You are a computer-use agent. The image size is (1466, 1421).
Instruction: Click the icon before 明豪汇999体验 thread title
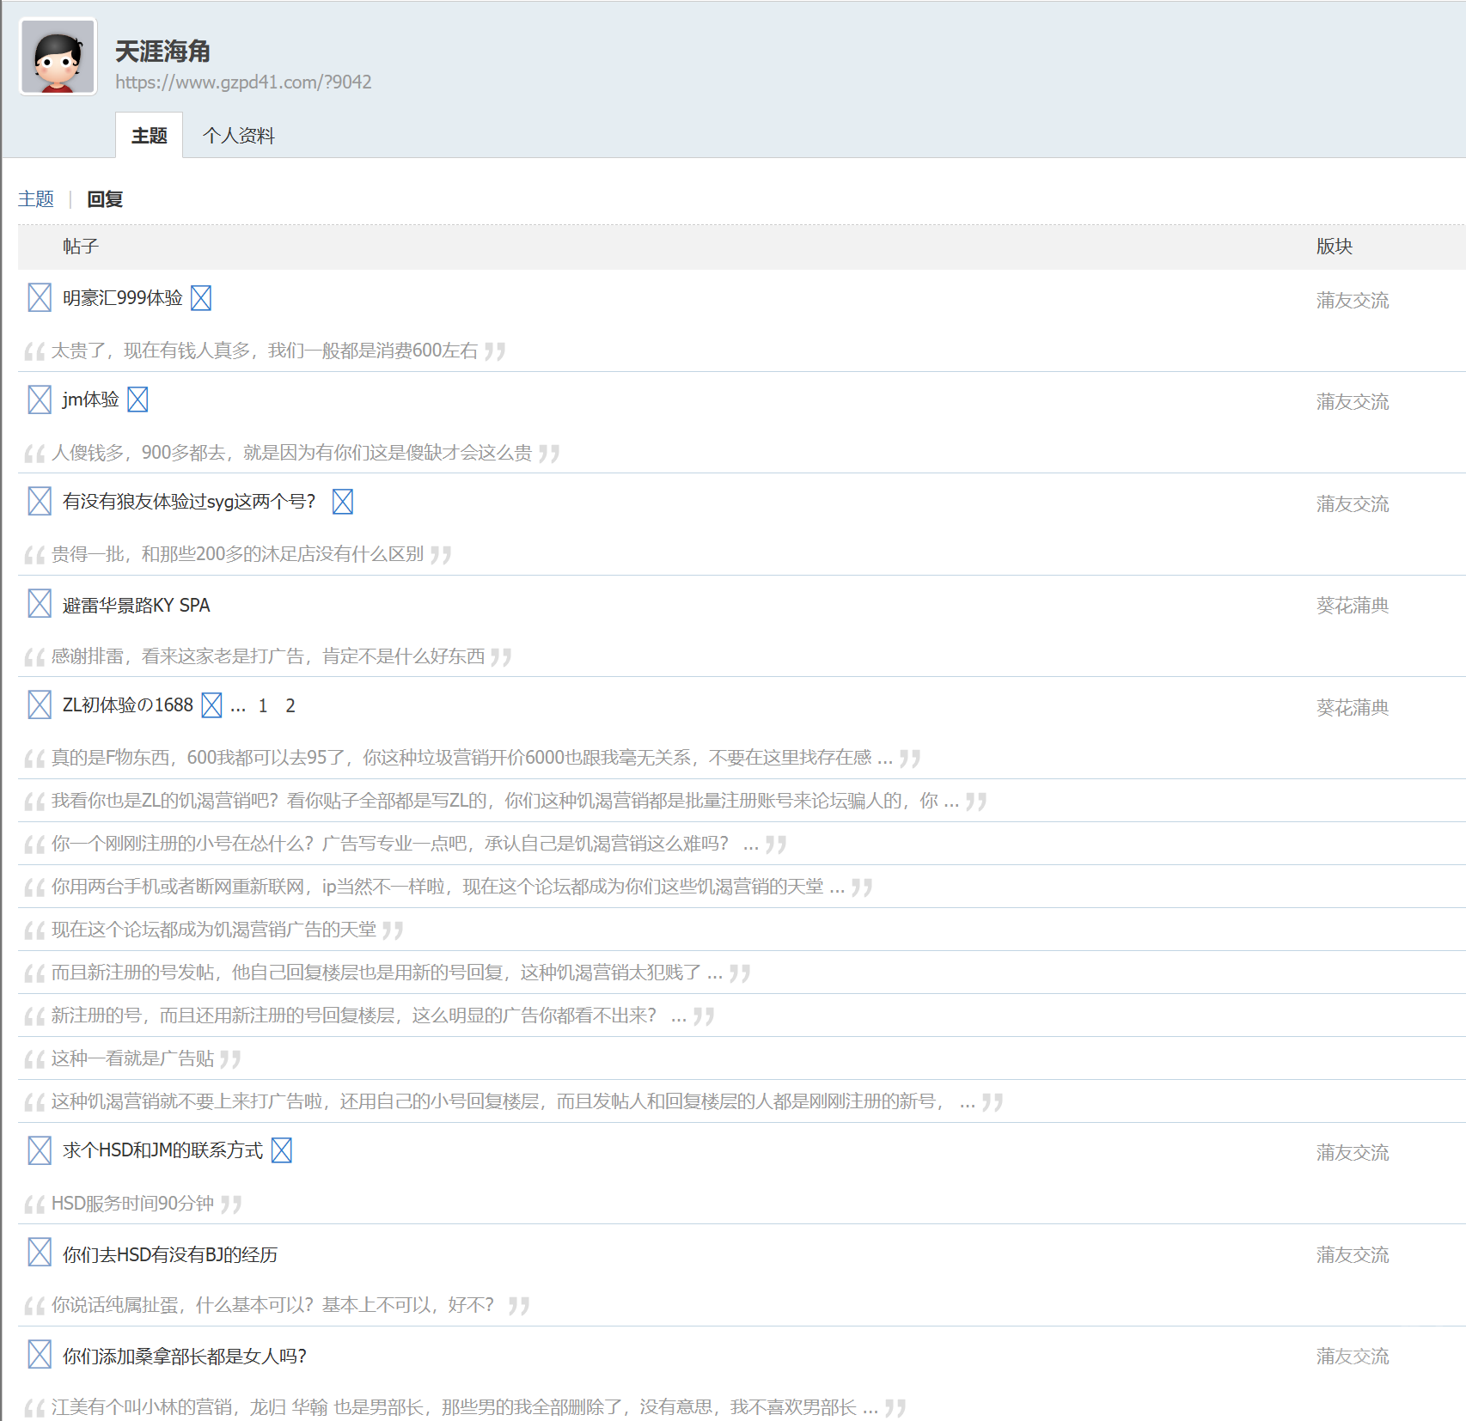[x=39, y=298]
